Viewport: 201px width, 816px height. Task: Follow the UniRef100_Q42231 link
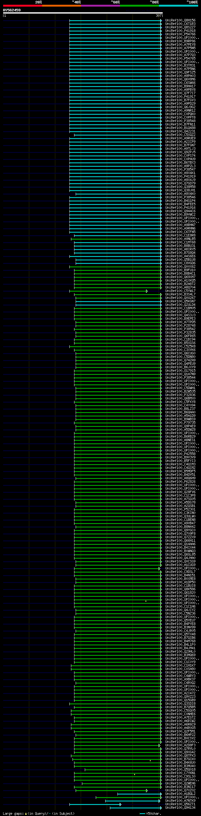point(180,131)
